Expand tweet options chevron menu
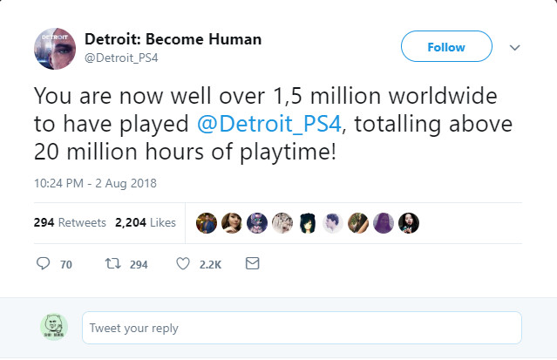This screenshot has height=360, width=557. pyautogui.click(x=514, y=47)
